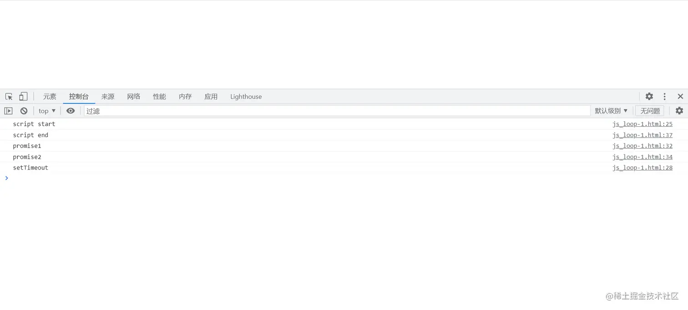This screenshot has width=688, height=310.
Task: Open source link js_loop-1.html:25
Action: click(x=642, y=124)
